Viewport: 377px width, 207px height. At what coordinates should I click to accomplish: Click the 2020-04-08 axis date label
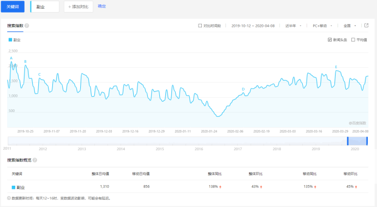point(360,132)
